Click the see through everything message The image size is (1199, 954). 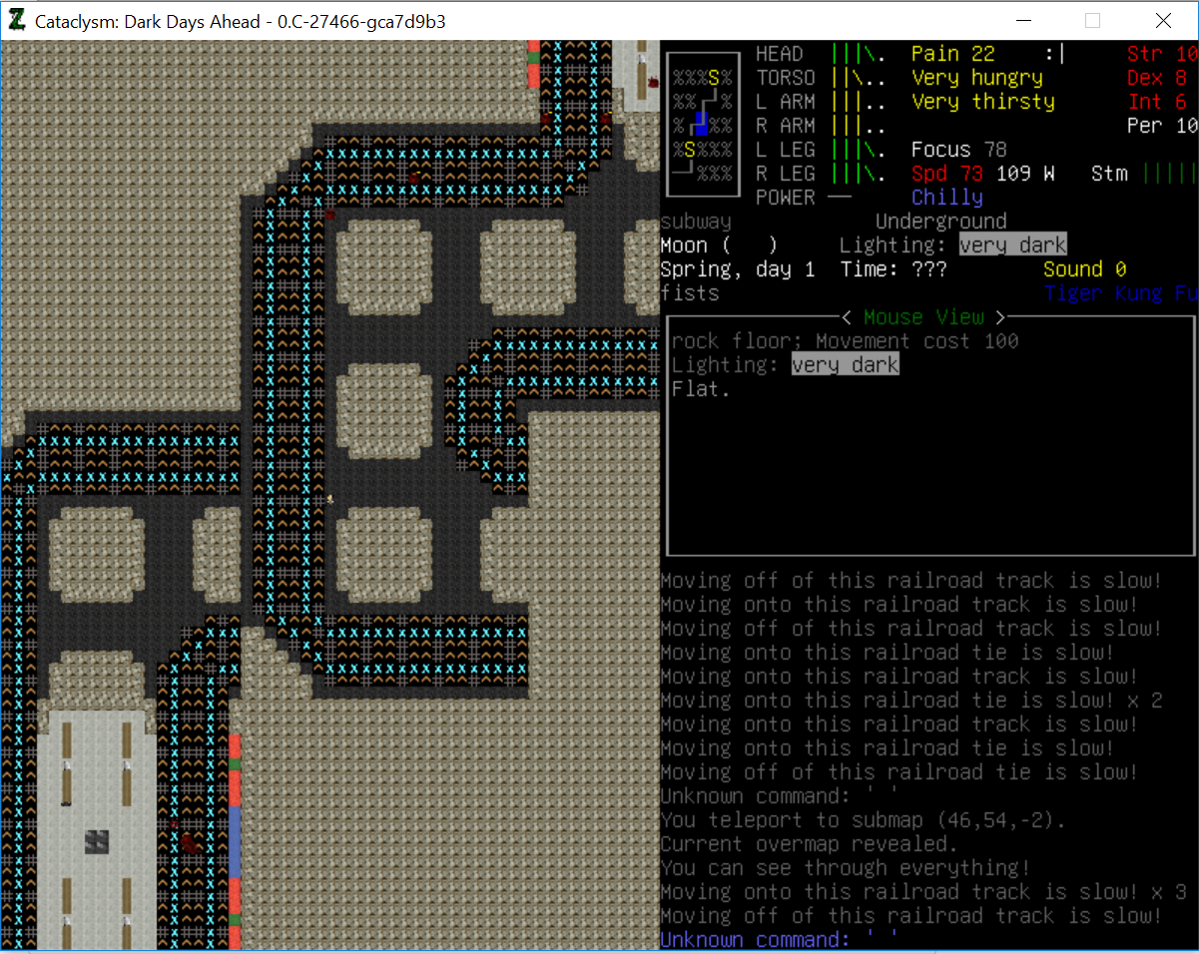[x=846, y=868]
